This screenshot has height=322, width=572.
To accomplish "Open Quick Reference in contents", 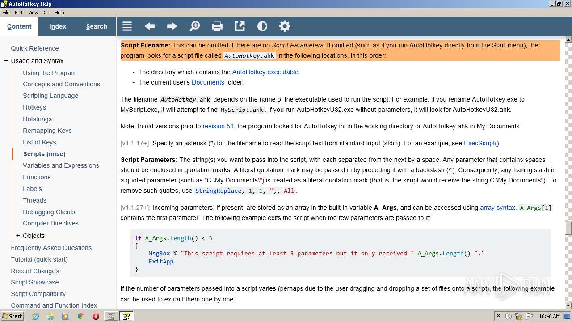I will 35,48.
